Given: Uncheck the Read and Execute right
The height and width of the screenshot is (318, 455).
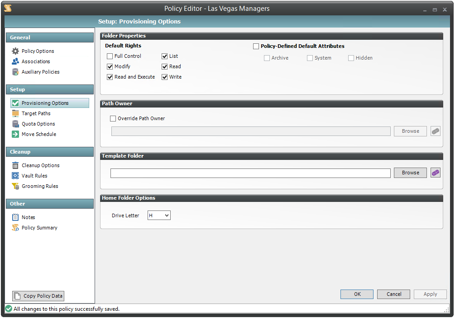Looking at the screenshot, I should pyautogui.click(x=110, y=77).
